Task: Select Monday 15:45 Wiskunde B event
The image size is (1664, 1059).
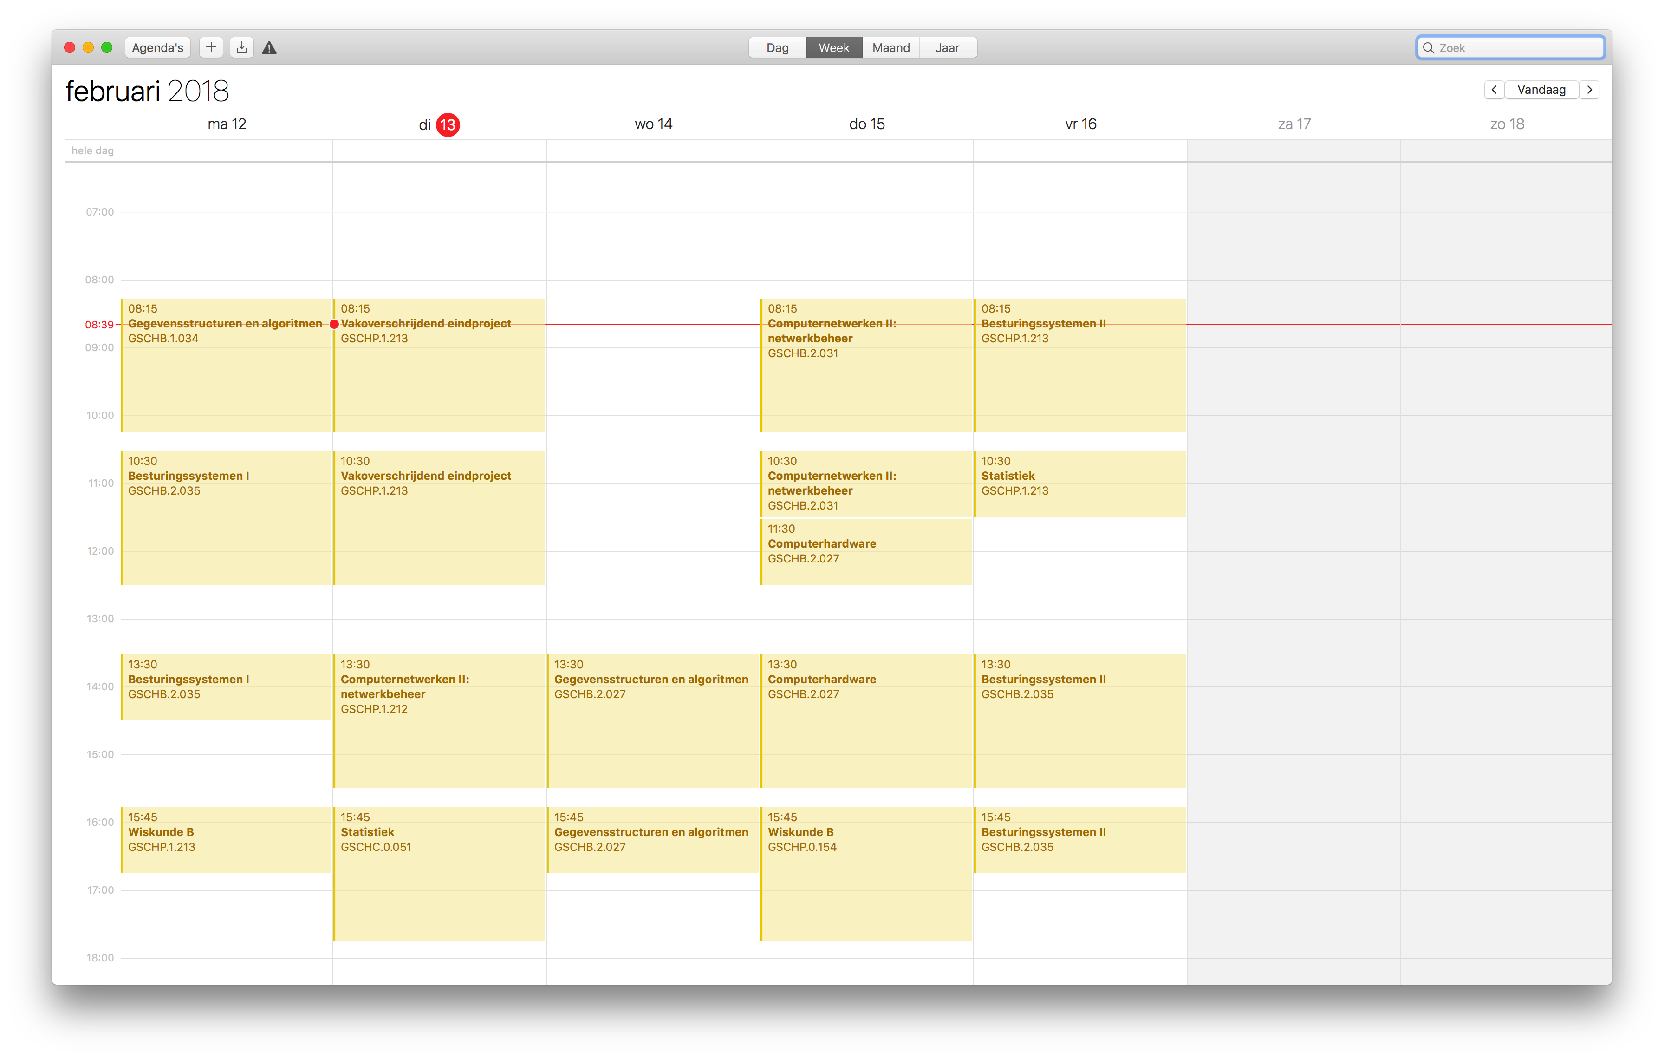Action: coord(226,840)
